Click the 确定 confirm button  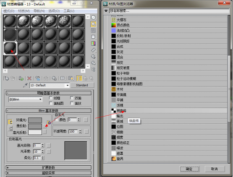pos(189,169)
